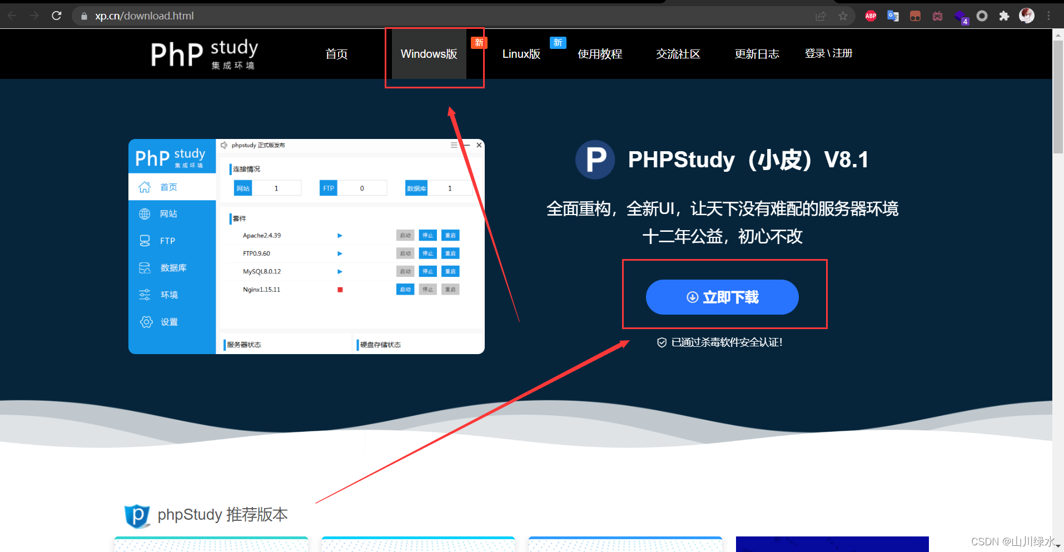The image size is (1064, 552).
Task: Click the browser back arrow
Action: tap(12, 16)
